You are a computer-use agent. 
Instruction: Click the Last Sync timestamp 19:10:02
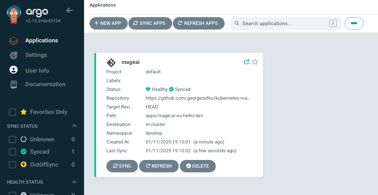[168, 150]
